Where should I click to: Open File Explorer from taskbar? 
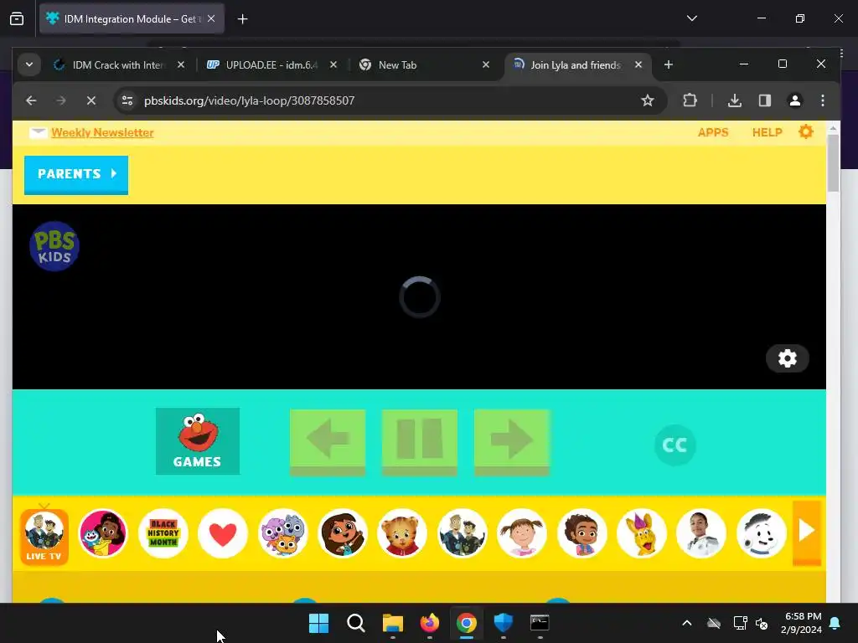pyautogui.click(x=393, y=623)
